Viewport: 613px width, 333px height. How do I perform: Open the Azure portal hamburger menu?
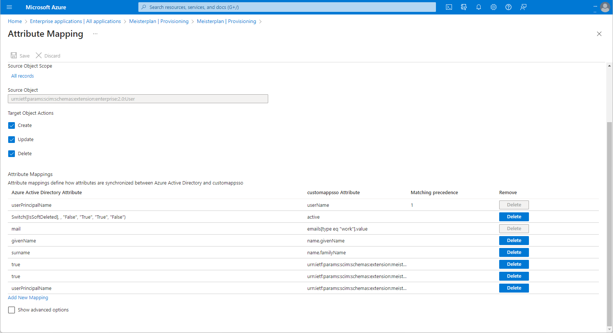coord(9,7)
